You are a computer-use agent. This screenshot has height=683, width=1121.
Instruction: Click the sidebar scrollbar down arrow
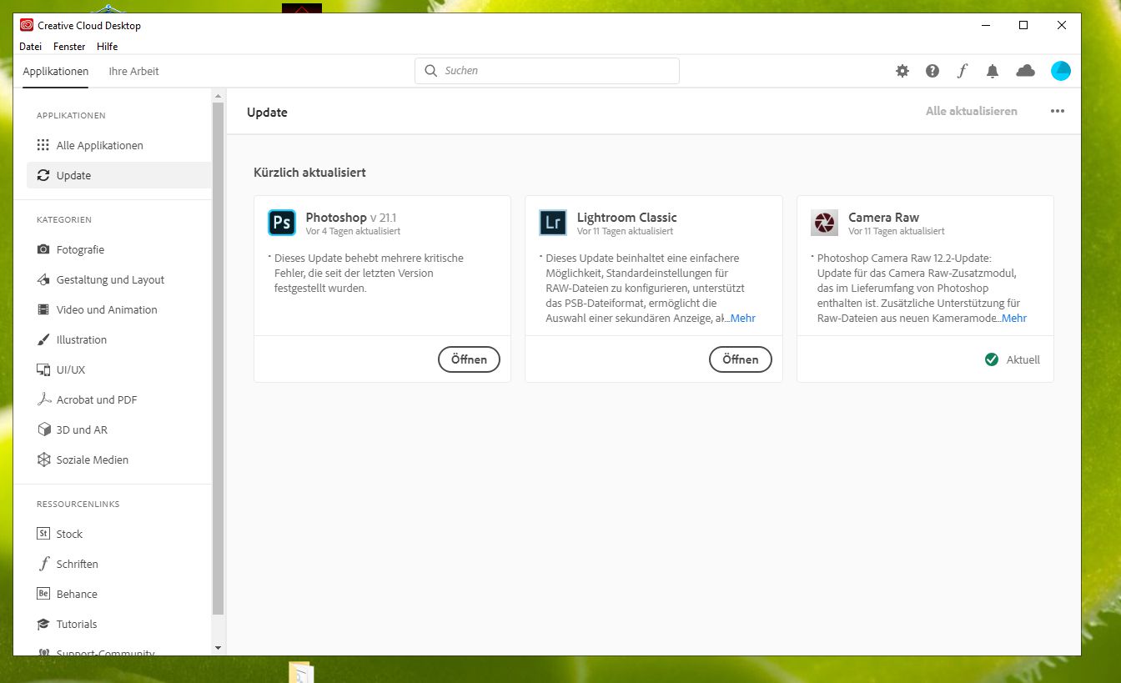[219, 648]
